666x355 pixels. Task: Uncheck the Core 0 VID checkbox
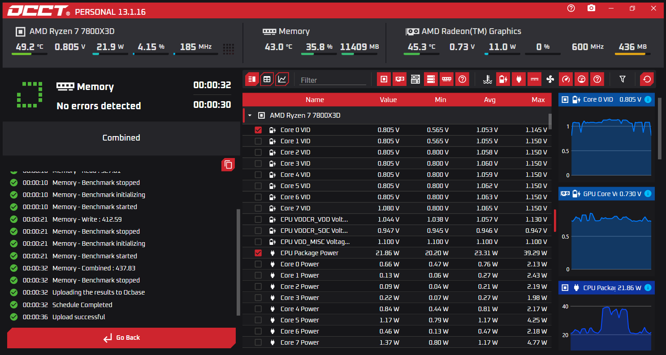258,130
